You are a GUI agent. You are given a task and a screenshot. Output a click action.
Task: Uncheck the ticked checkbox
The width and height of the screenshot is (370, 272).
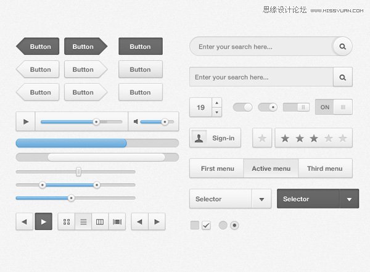206,225
